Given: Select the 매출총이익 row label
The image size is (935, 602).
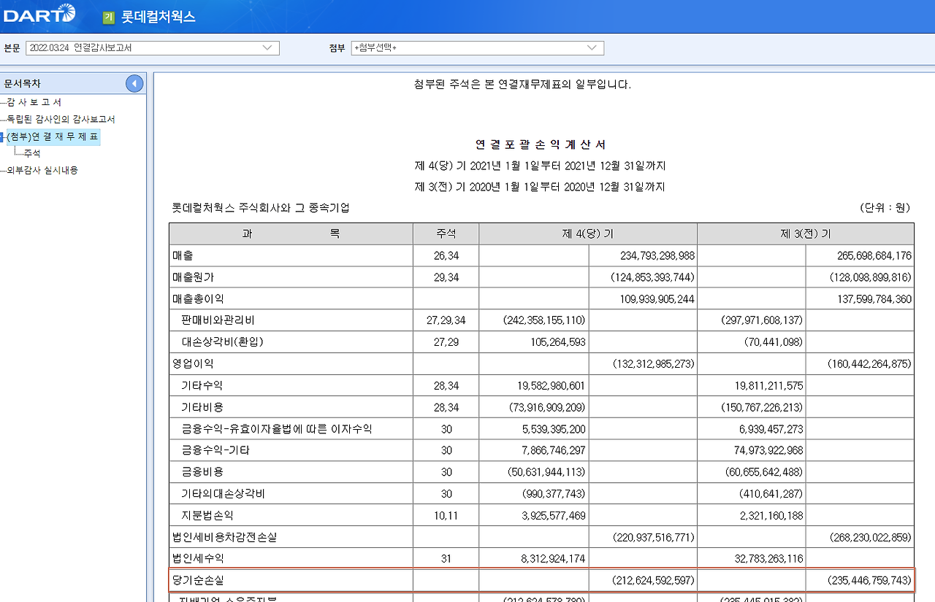Looking at the screenshot, I should 199,299.
